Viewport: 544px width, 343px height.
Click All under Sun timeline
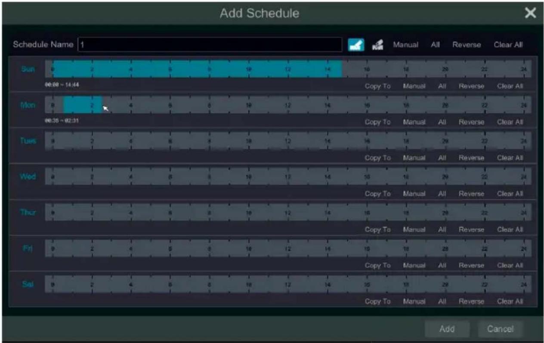[x=442, y=86]
